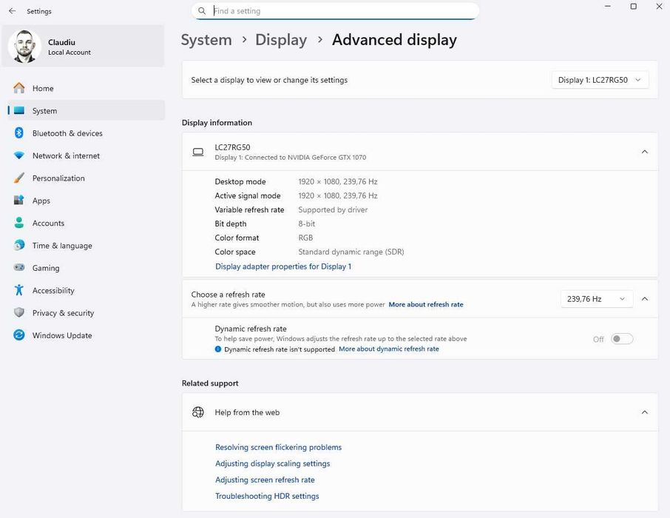
Task: Open Accounts settings page
Action: [86, 223]
